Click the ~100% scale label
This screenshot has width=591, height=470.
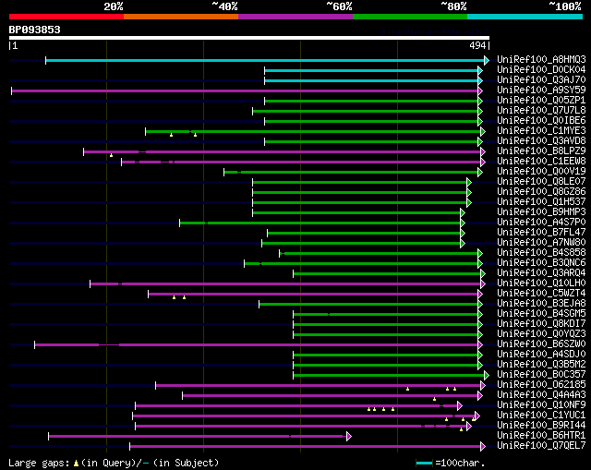(565, 6)
